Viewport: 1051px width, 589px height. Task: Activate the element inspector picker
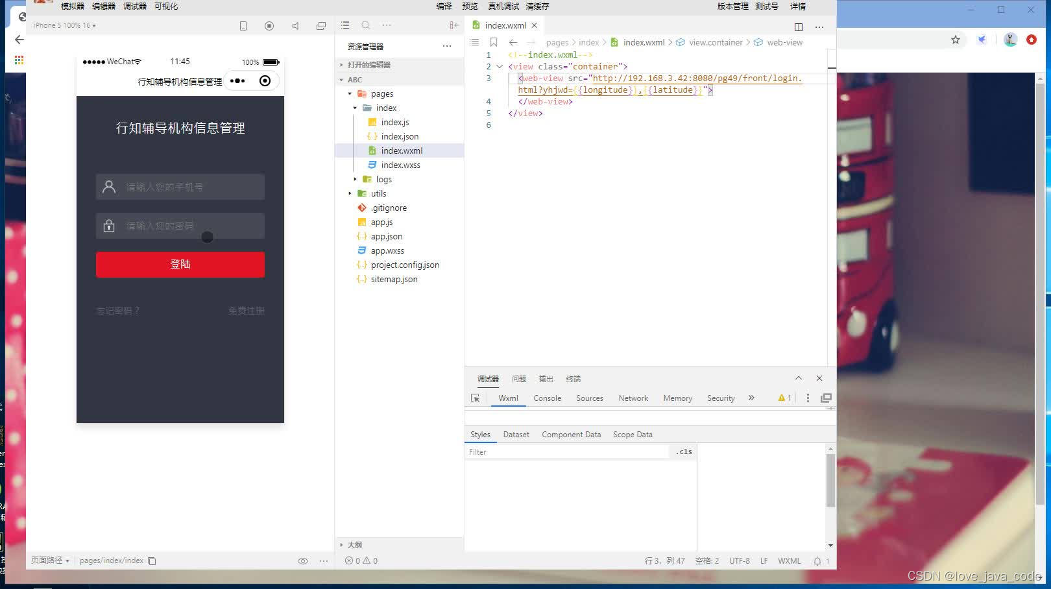pyautogui.click(x=476, y=398)
